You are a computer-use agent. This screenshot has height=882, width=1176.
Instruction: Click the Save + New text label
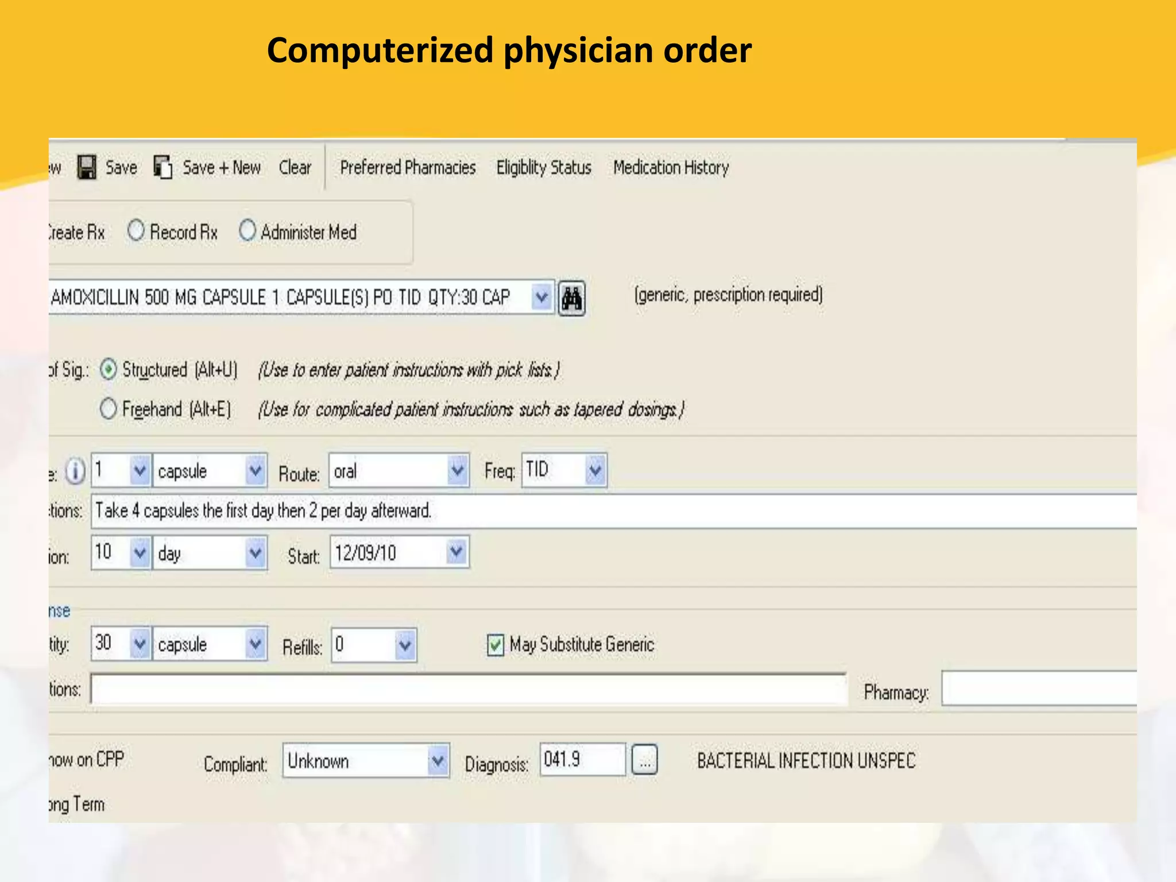222,168
